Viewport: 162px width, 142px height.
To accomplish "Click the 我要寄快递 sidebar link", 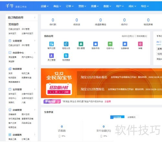I will click(x=27, y=78).
